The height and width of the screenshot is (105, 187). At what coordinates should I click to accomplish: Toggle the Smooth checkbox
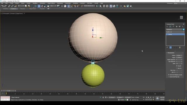[176, 66]
